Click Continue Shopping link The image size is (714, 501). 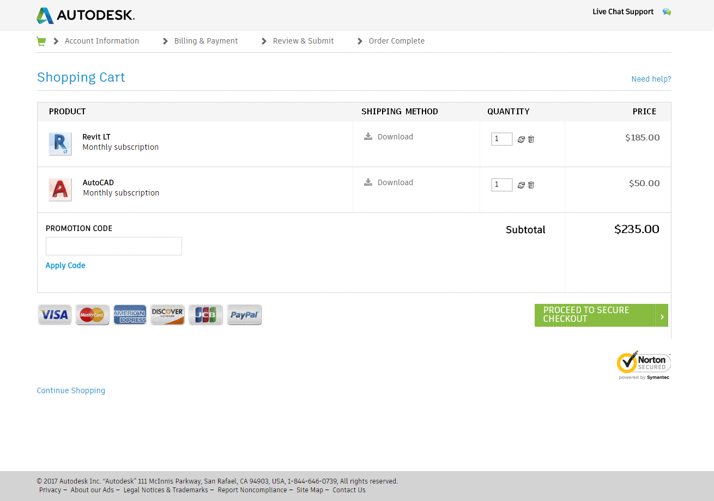[x=71, y=390]
